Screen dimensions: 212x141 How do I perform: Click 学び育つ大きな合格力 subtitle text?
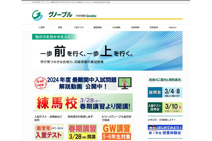point(72,62)
